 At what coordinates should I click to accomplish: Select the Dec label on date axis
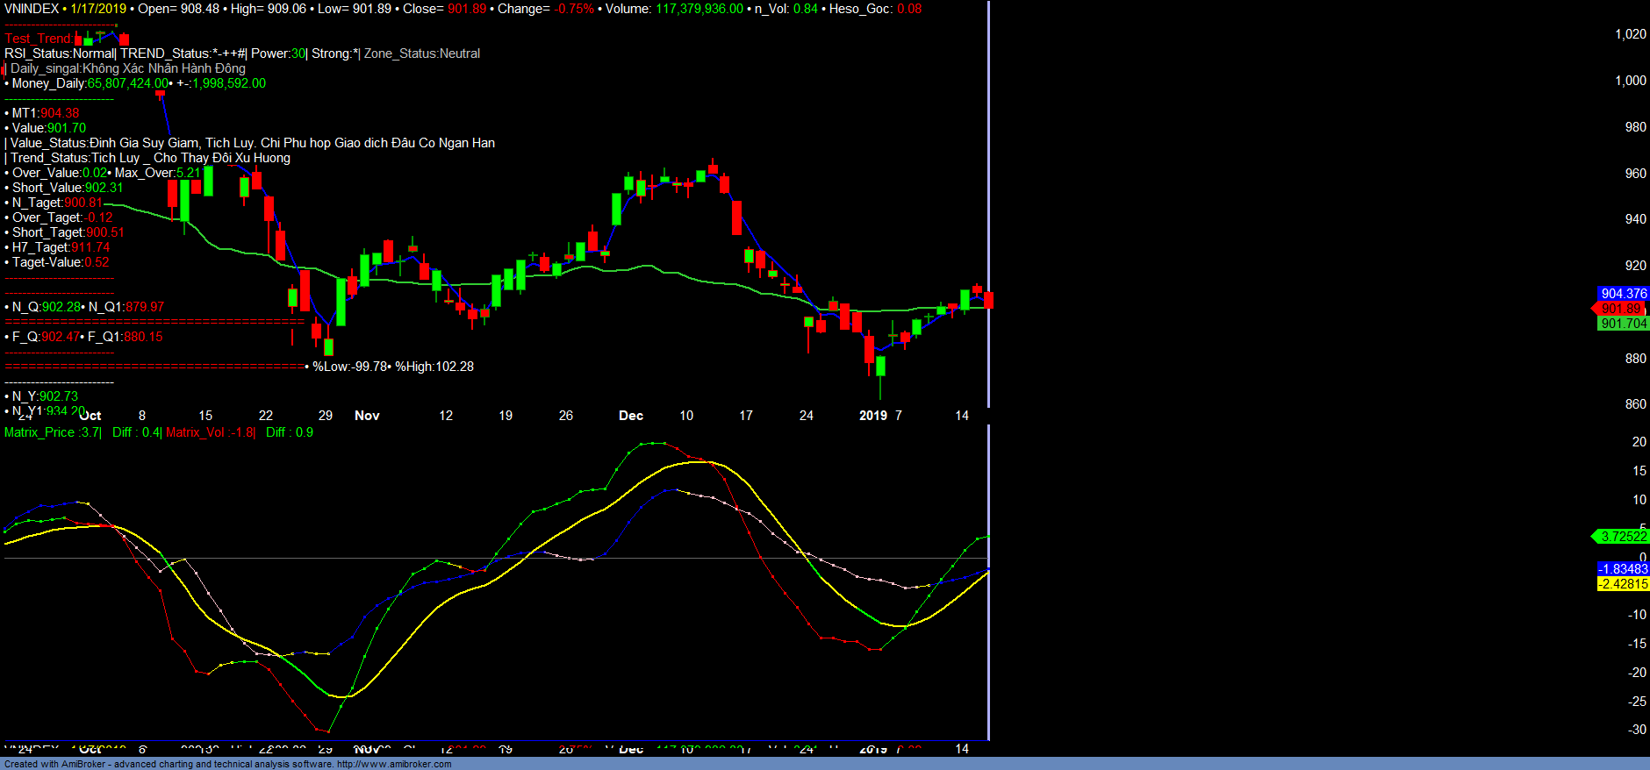pos(631,416)
